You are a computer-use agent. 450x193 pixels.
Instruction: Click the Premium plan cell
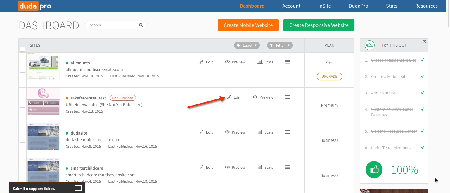pos(329,105)
